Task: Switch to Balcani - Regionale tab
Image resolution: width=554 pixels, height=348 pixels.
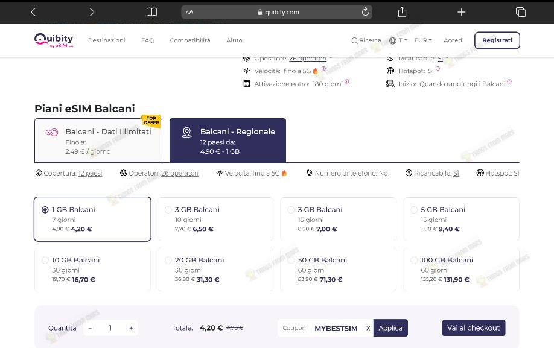Action: 228,141
